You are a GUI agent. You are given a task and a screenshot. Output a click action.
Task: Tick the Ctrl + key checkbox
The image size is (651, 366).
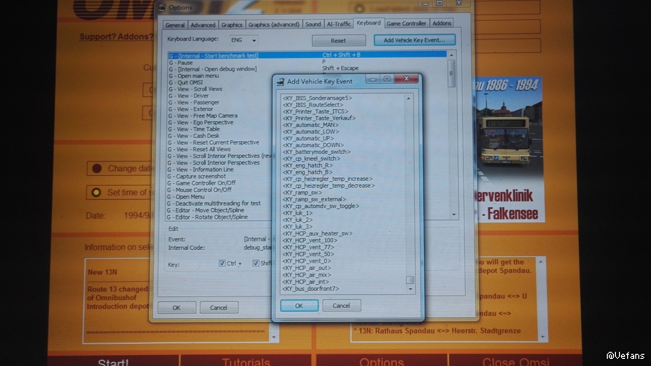[222, 263]
